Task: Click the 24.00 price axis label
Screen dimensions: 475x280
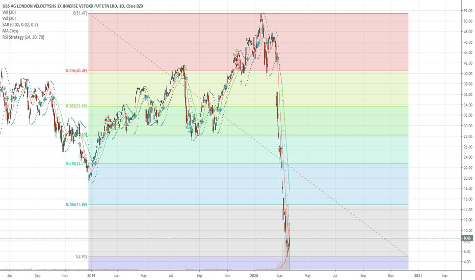Action: [468, 157]
